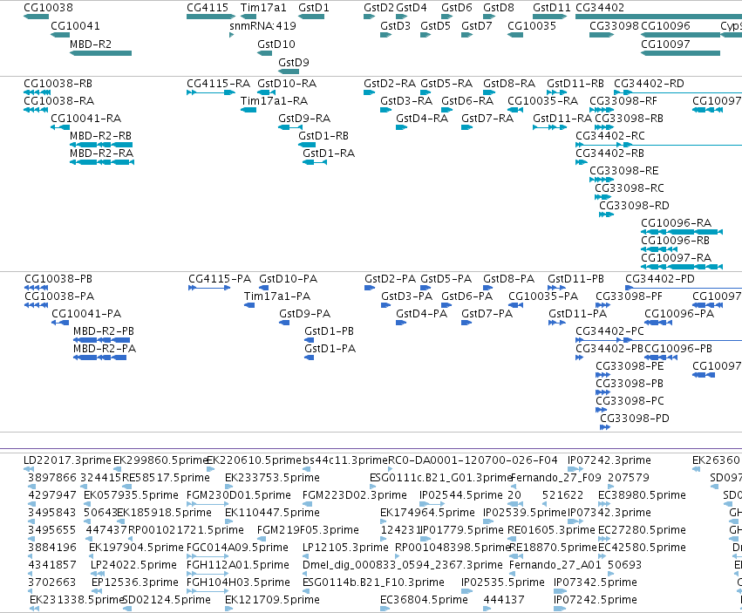This screenshot has height=613, width=742.
Task: Click transcript Tim17a1-RA label
Action: [x=274, y=101]
